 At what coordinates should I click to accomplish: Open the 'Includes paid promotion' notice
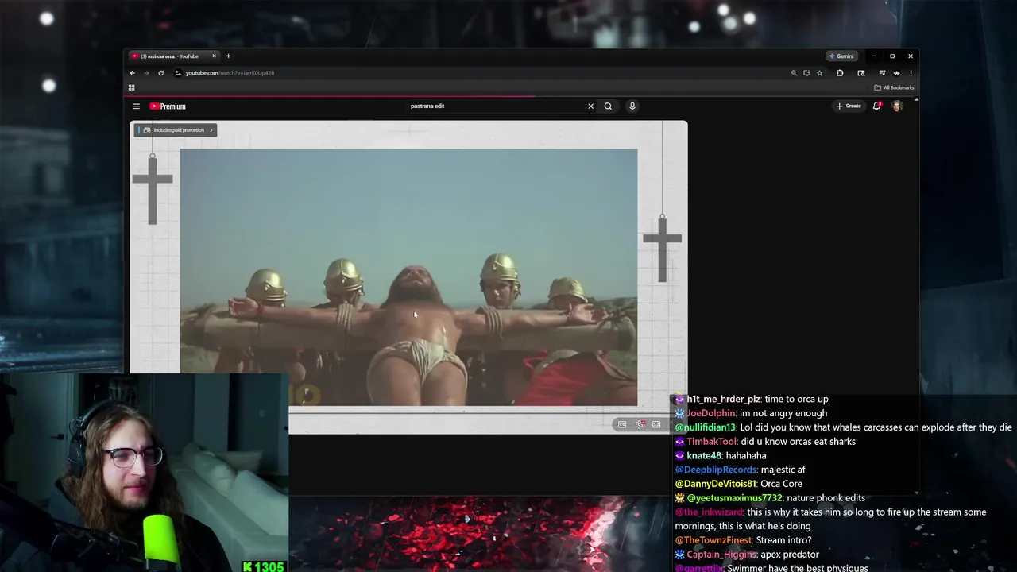pos(176,130)
